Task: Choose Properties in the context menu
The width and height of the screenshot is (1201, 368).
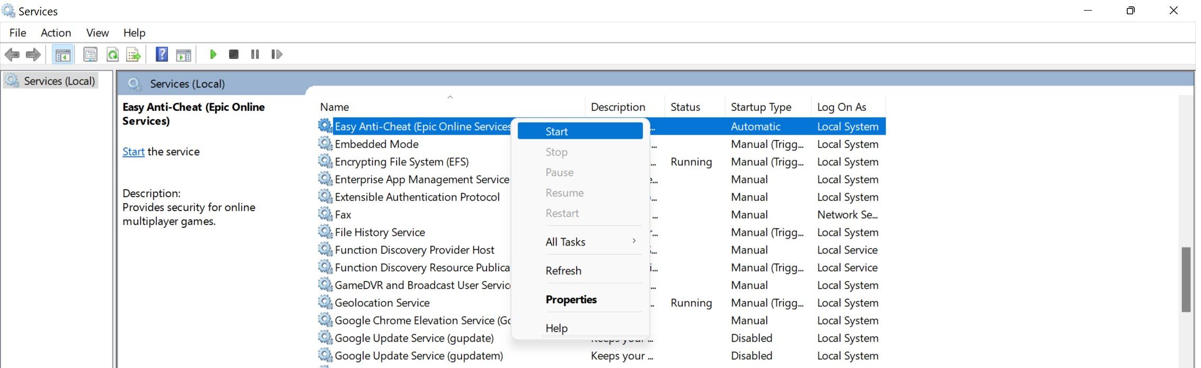Action: [580, 300]
